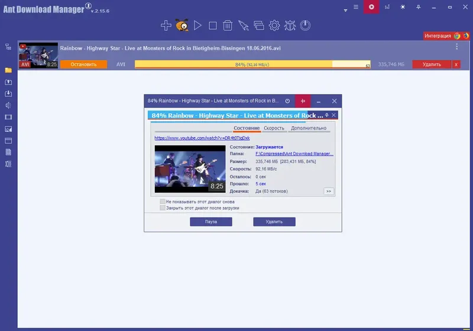Open the stacked windows icon in the toolbar
473x331 pixels.
coord(259,25)
